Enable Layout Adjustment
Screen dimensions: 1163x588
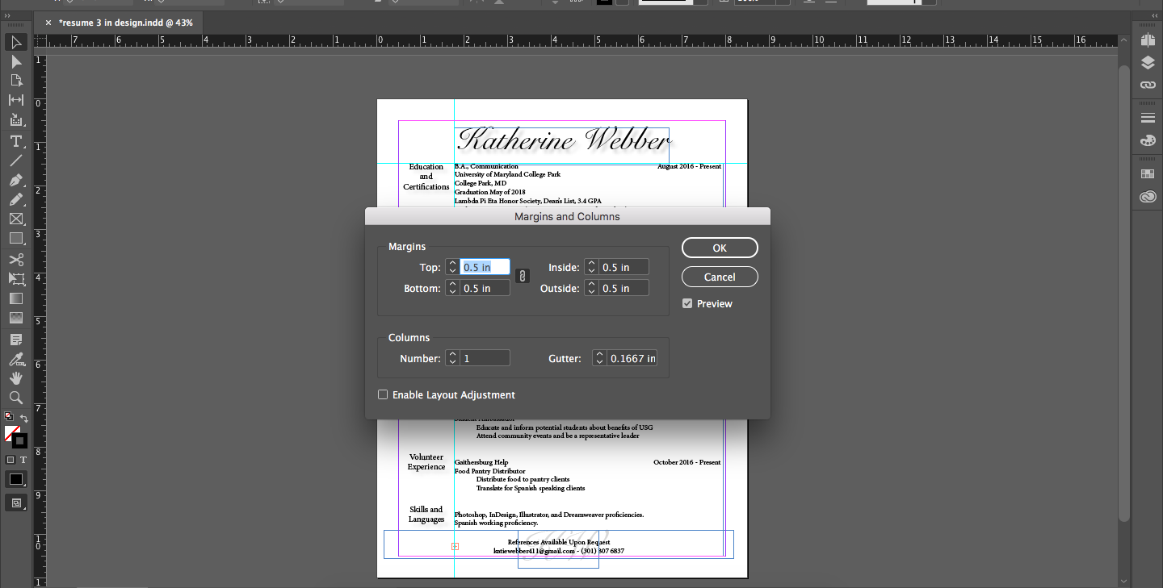pyautogui.click(x=383, y=394)
